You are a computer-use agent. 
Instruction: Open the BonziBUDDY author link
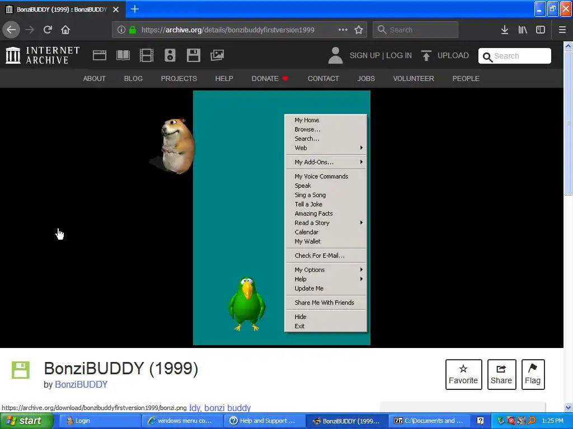click(81, 384)
